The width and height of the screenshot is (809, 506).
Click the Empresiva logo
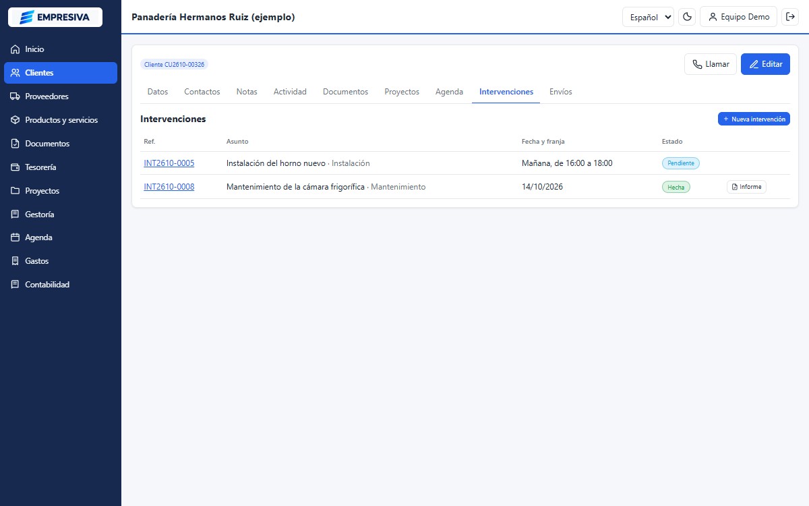[x=55, y=17]
